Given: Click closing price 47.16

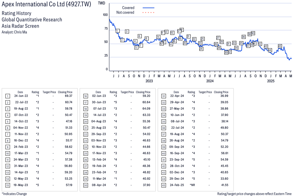Looking at the screenshot, I should (69, 121).
